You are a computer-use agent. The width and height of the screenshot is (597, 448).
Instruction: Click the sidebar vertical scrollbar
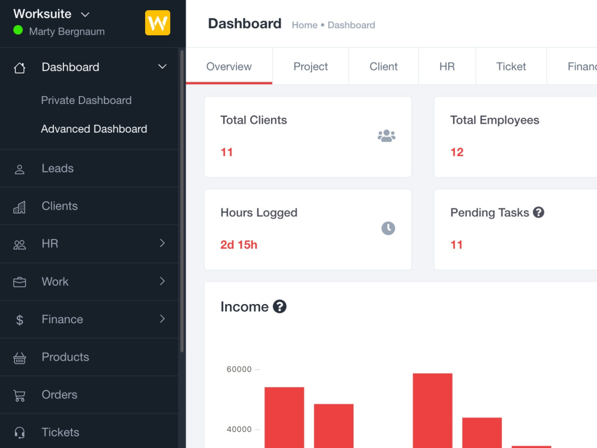click(182, 201)
